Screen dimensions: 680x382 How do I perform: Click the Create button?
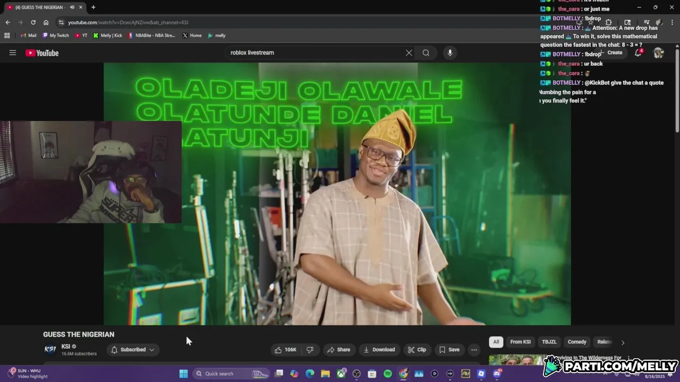click(x=611, y=53)
